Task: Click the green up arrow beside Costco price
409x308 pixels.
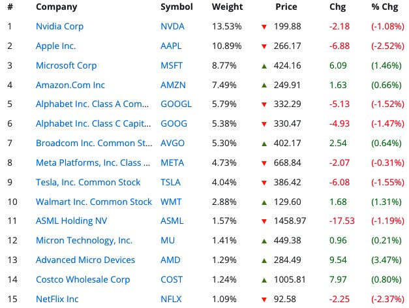Action: [x=264, y=280]
